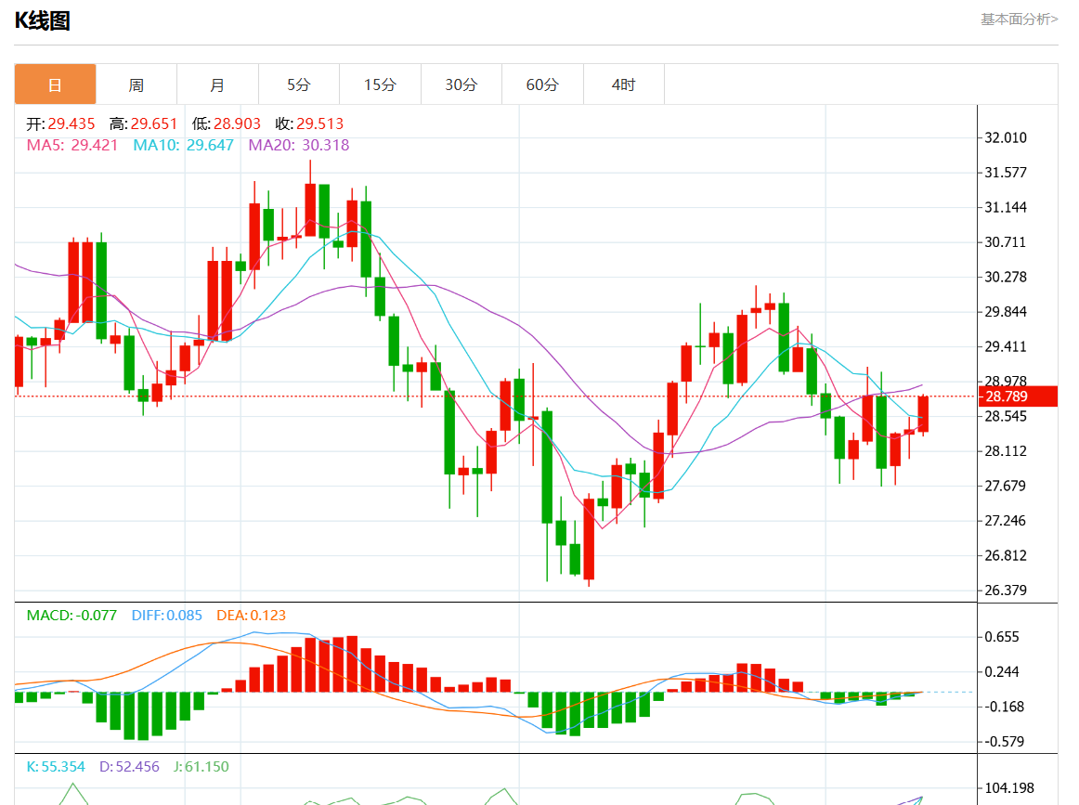This screenshot has height=805, width=1079.
Task: Click the DIFF: 0.085 label
Action: coord(166,615)
